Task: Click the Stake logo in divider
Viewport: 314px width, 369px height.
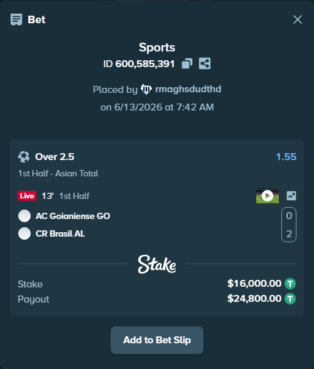Action: click(157, 264)
